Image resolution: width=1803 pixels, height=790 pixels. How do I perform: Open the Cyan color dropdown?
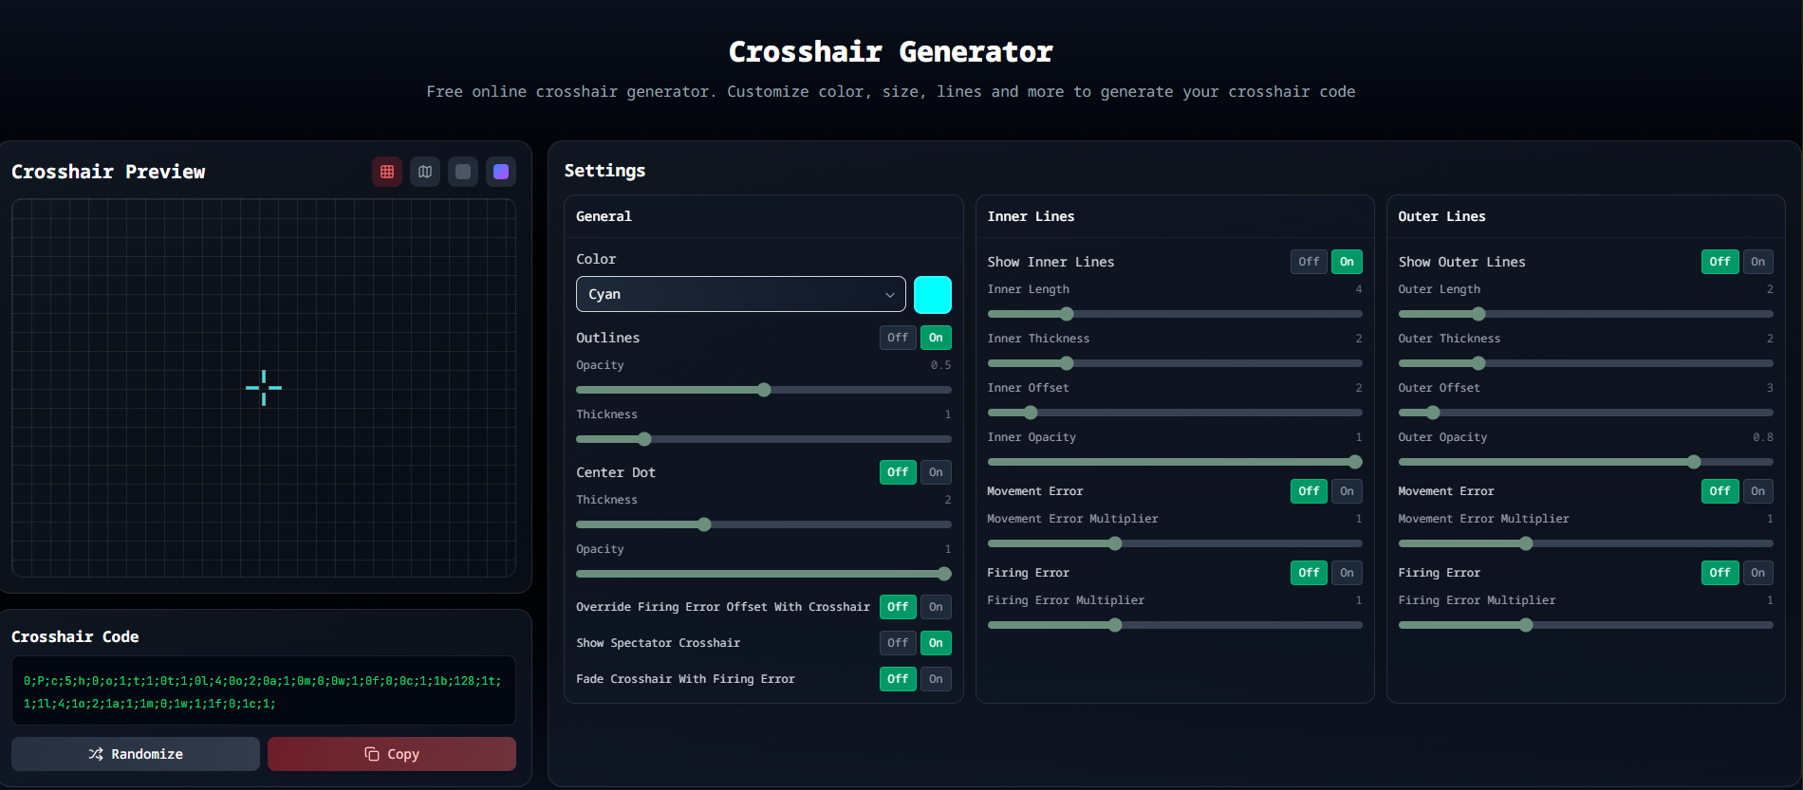[740, 294]
